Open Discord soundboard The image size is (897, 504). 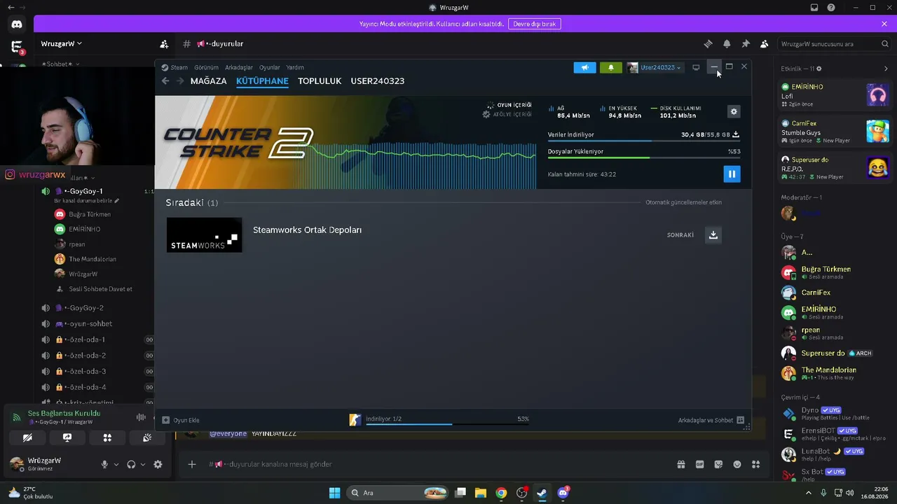pos(147,437)
